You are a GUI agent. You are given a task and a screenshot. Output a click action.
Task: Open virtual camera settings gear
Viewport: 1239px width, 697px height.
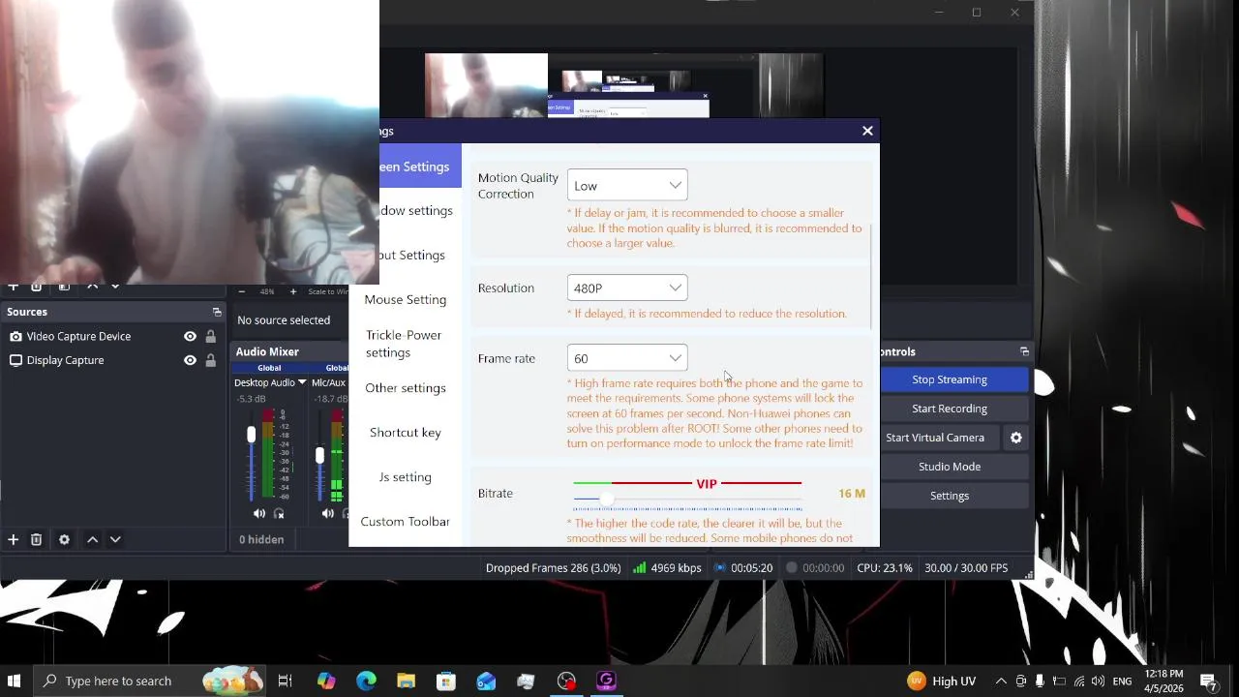[x=1015, y=438]
